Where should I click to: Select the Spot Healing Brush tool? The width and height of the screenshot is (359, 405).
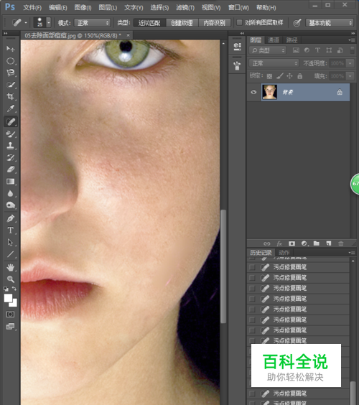(10, 121)
